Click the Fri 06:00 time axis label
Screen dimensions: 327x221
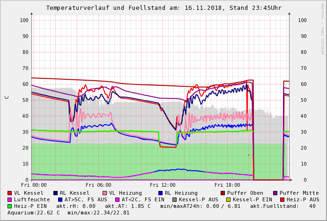coord(98,185)
